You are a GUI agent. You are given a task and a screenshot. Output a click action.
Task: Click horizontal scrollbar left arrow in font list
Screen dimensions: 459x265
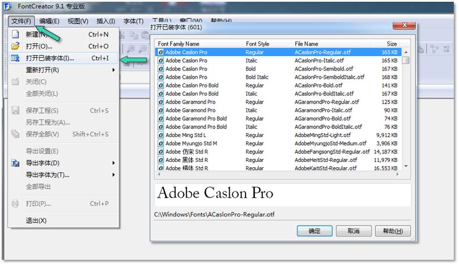pyautogui.click(x=159, y=174)
